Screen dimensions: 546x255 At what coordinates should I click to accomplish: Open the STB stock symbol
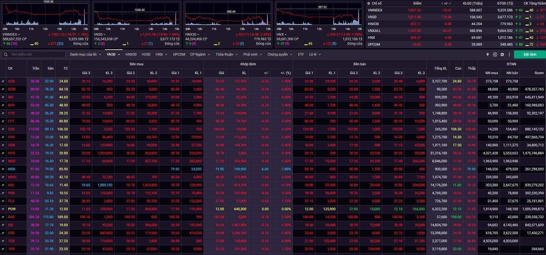coord(11,233)
